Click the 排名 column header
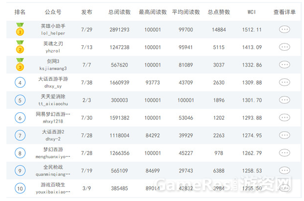This screenshot has width=304, height=201. click(20, 12)
